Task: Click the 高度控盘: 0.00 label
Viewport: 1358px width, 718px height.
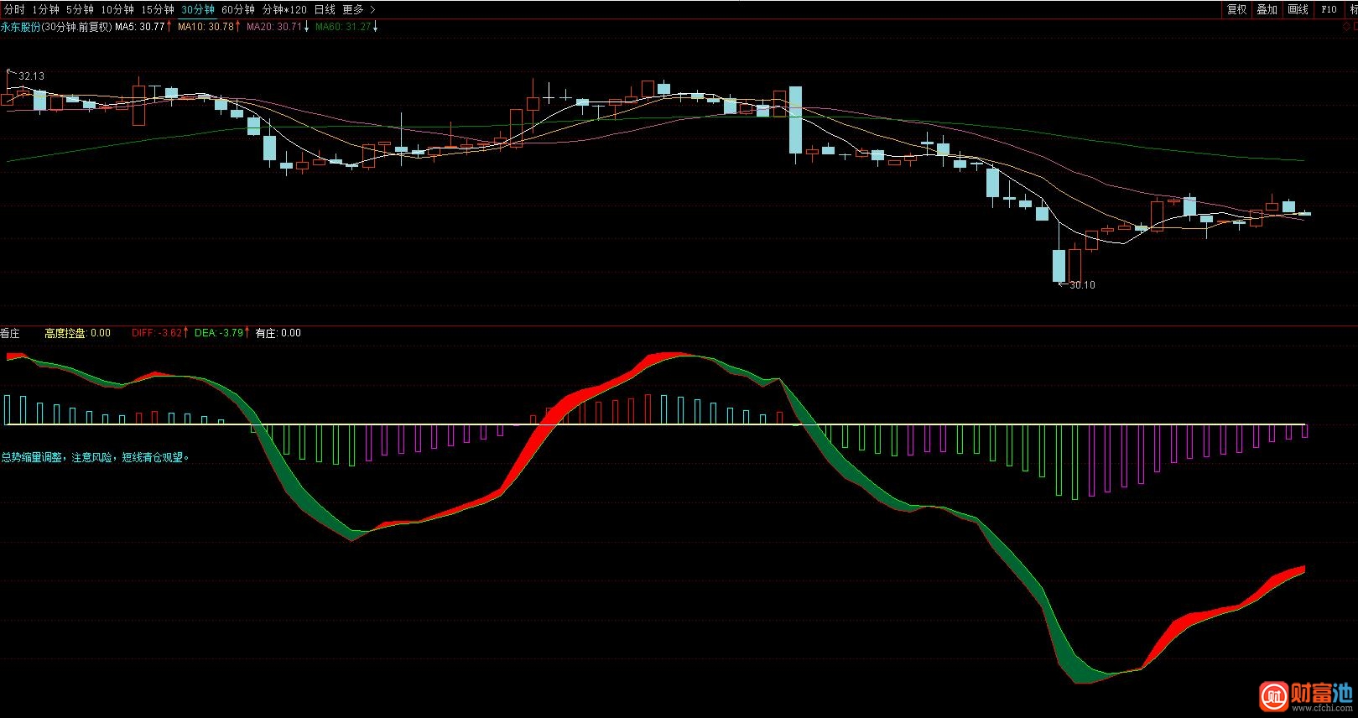Action: click(77, 333)
